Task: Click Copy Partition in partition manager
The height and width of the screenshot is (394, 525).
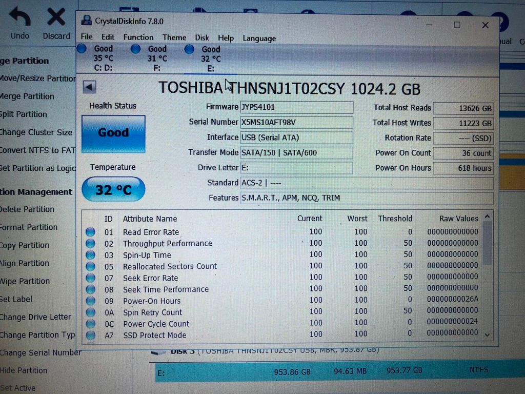Action: 25,245
